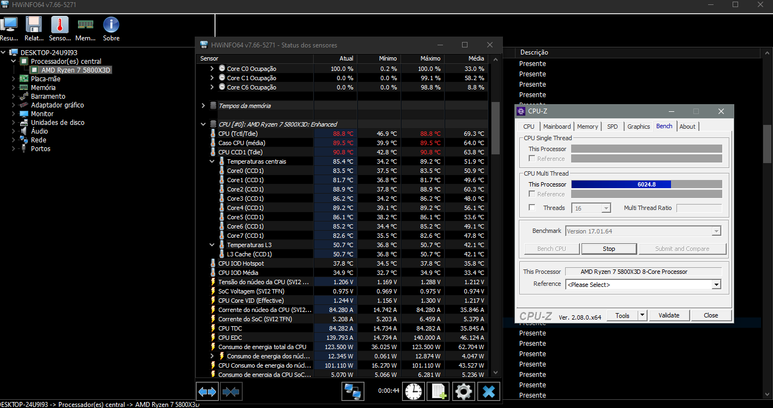Click the Áudio speaker tree icon
773x408 pixels.
tap(24, 131)
